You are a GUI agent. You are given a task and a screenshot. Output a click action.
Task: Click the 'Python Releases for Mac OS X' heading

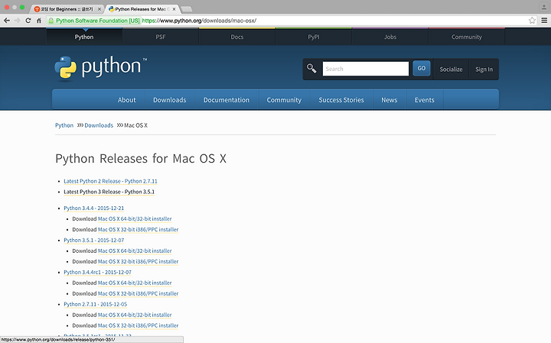pos(141,159)
